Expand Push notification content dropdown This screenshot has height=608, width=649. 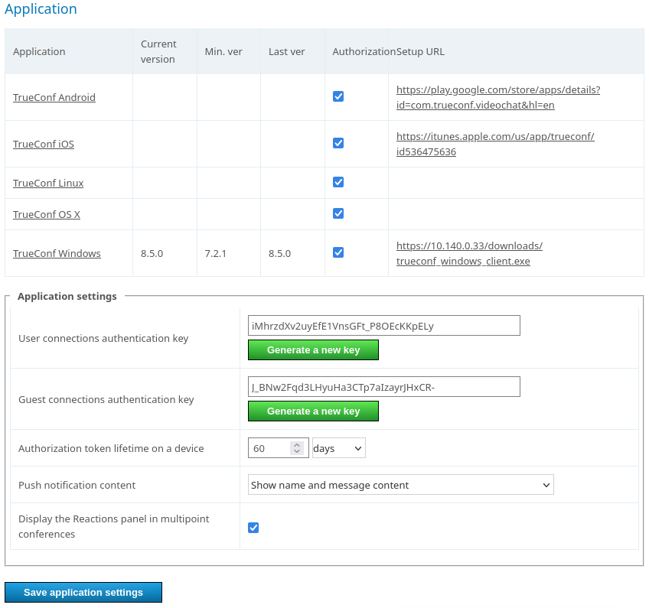400,485
